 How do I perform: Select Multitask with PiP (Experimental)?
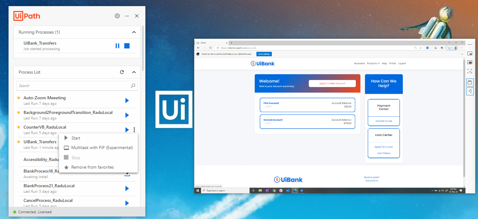[102, 148]
